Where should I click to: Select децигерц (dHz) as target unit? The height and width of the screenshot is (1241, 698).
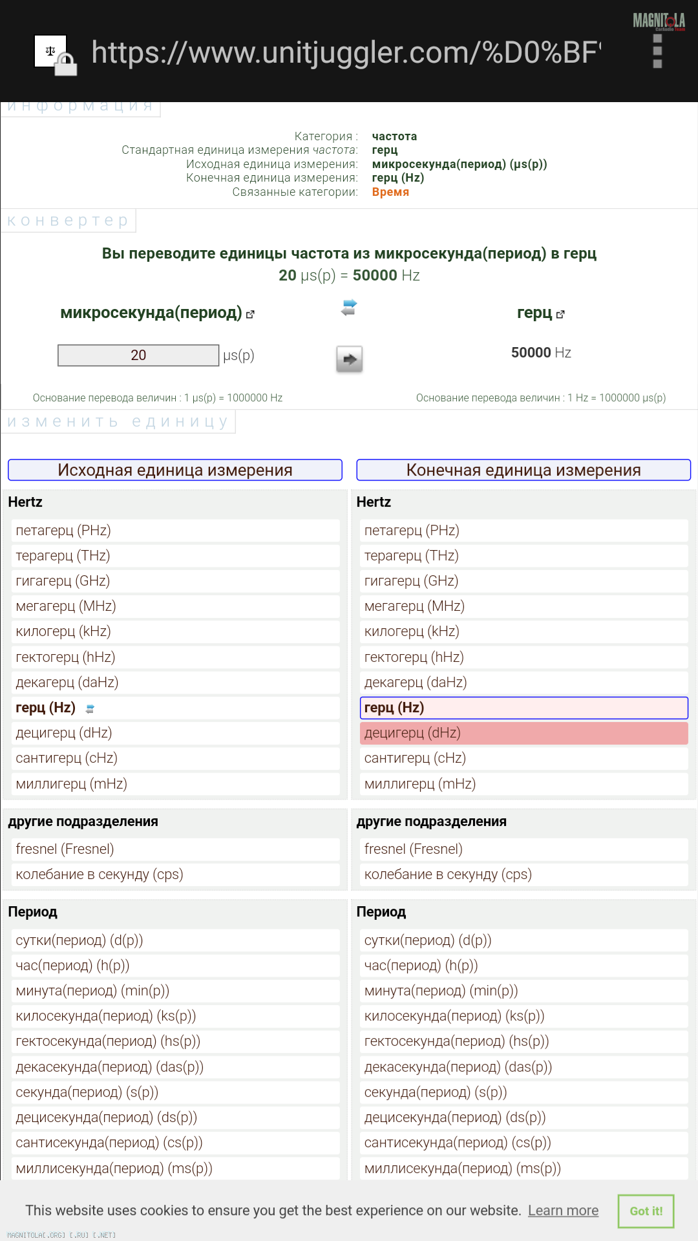pos(523,733)
